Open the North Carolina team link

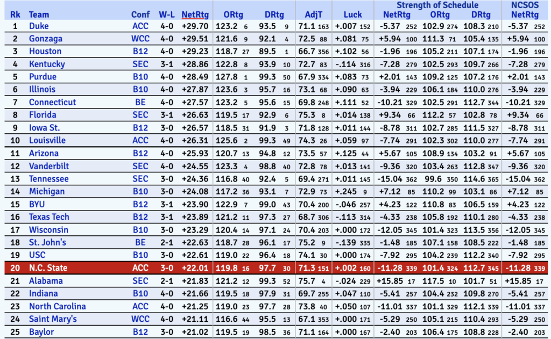pos(57,306)
